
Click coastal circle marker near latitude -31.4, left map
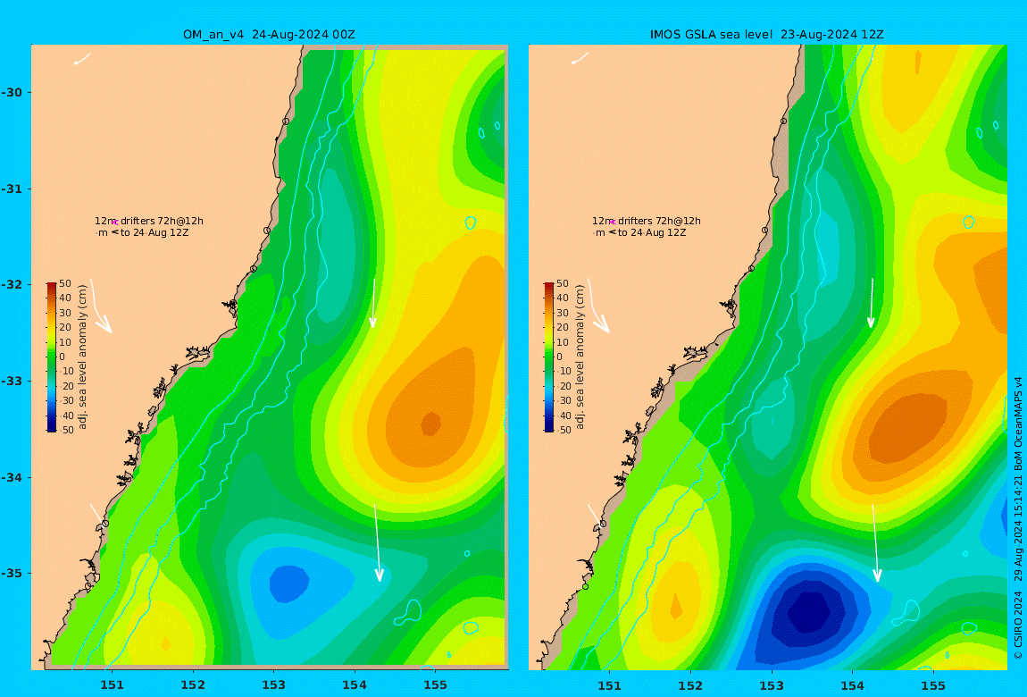click(x=267, y=231)
